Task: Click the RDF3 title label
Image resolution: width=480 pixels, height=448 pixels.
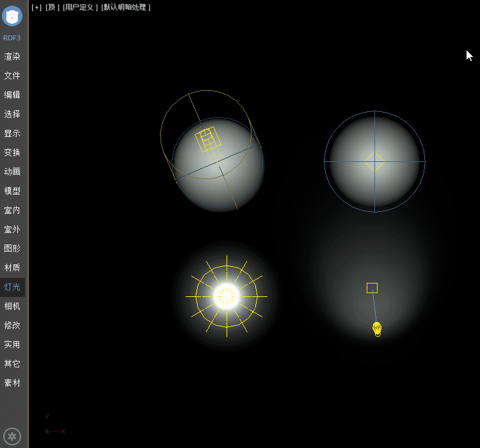Action: (12, 38)
